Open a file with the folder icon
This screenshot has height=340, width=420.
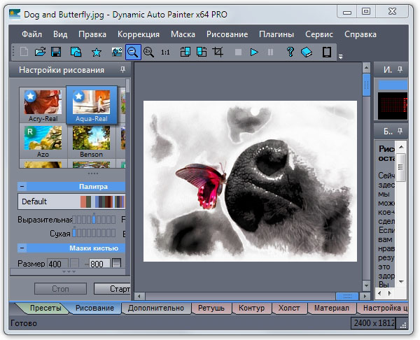[40, 52]
